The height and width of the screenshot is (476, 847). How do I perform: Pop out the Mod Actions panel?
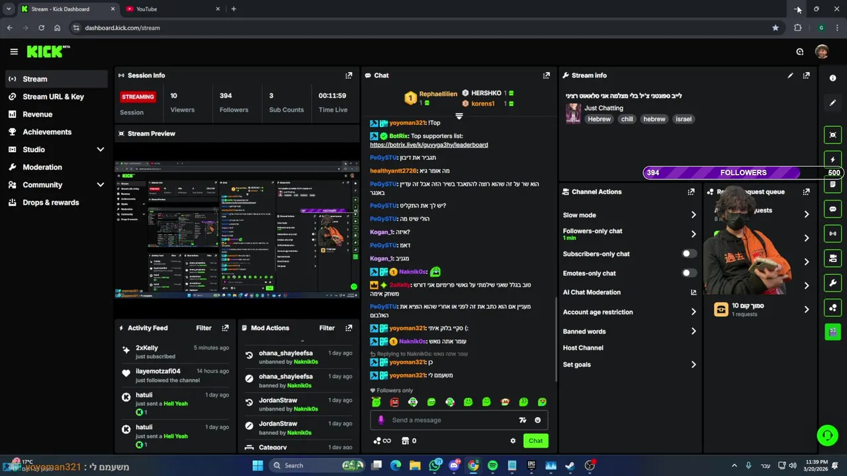[x=349, y=328]
